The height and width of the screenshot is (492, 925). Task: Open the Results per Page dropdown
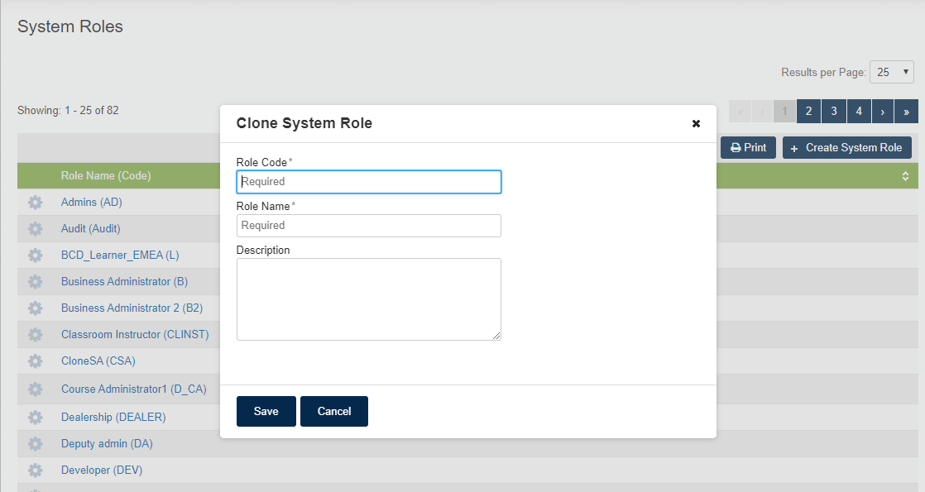pyautogui.click(x=891, y=72)
